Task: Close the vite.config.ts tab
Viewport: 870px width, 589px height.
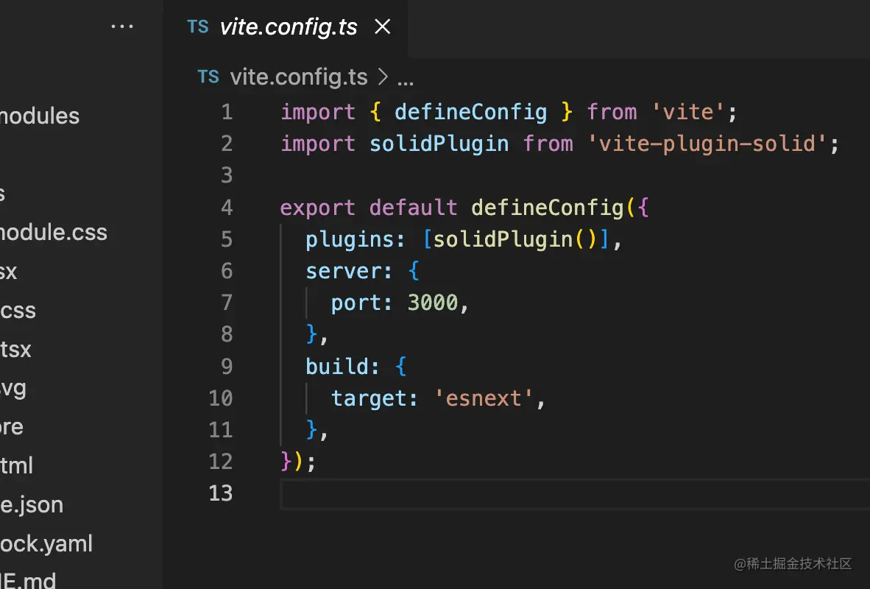Action: point(382,27)
